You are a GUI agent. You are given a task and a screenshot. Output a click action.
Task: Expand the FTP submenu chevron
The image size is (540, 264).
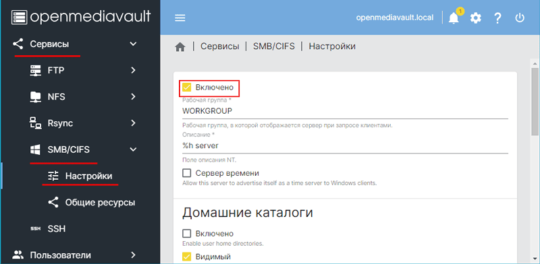[133, 71]
